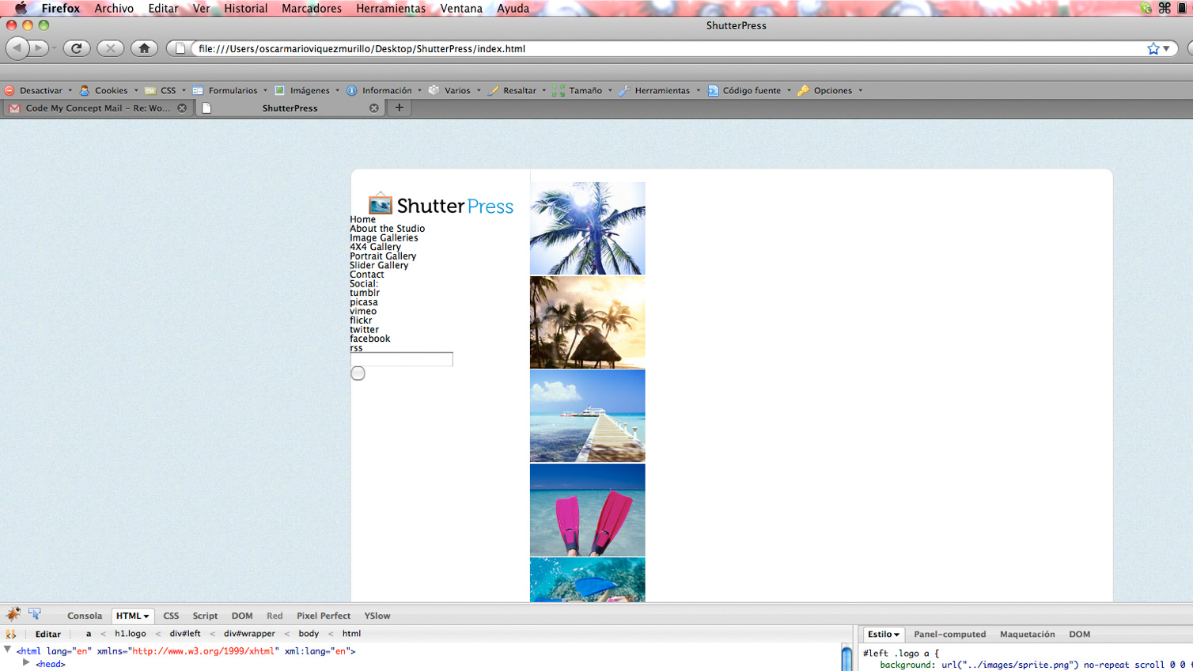Open the Contact link
Viewport: 1193px width, 671px height.
click(x=366, y=275)
